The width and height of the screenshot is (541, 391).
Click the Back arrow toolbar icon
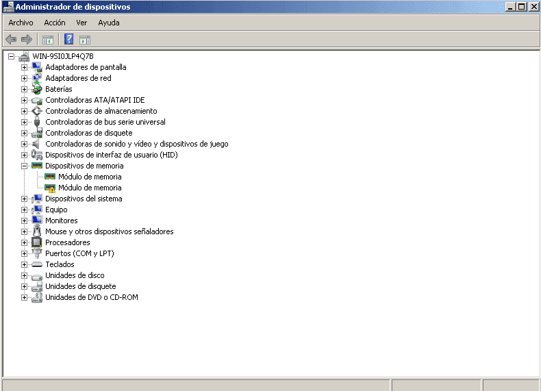(12, 39)
